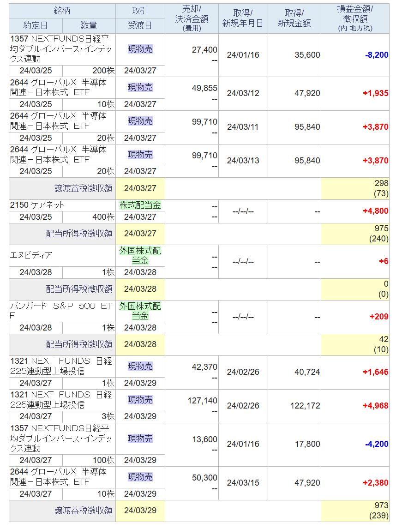
Task: Select the 1357 NEXTFUNDS row with 200株
Action: (x=199, y=55)
